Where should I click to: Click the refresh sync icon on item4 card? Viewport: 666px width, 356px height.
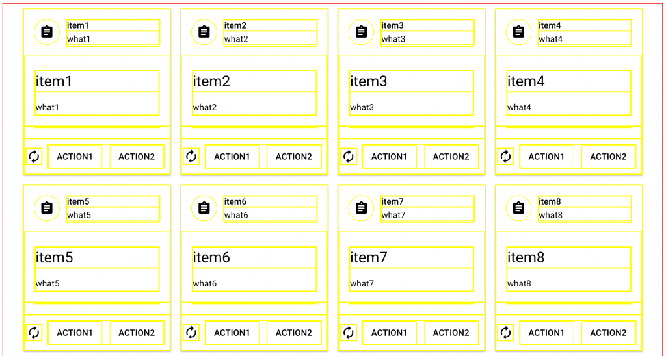click(505, 157)
